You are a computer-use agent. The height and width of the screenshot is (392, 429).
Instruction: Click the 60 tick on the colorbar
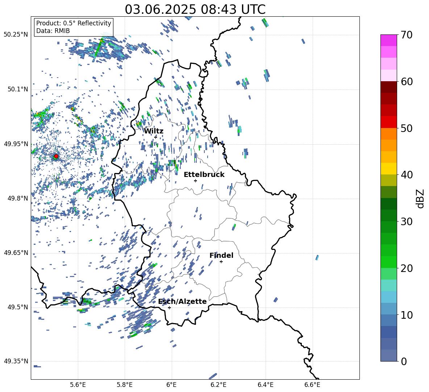(x=407, y=82)
